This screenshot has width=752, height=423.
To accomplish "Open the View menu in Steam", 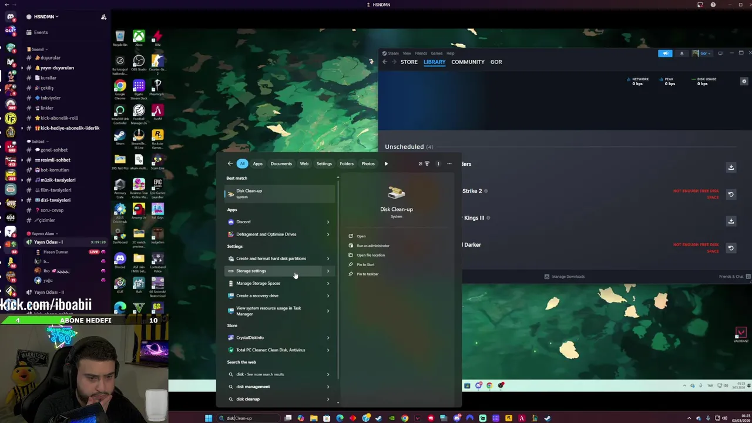I will click(x=407, y=53).
